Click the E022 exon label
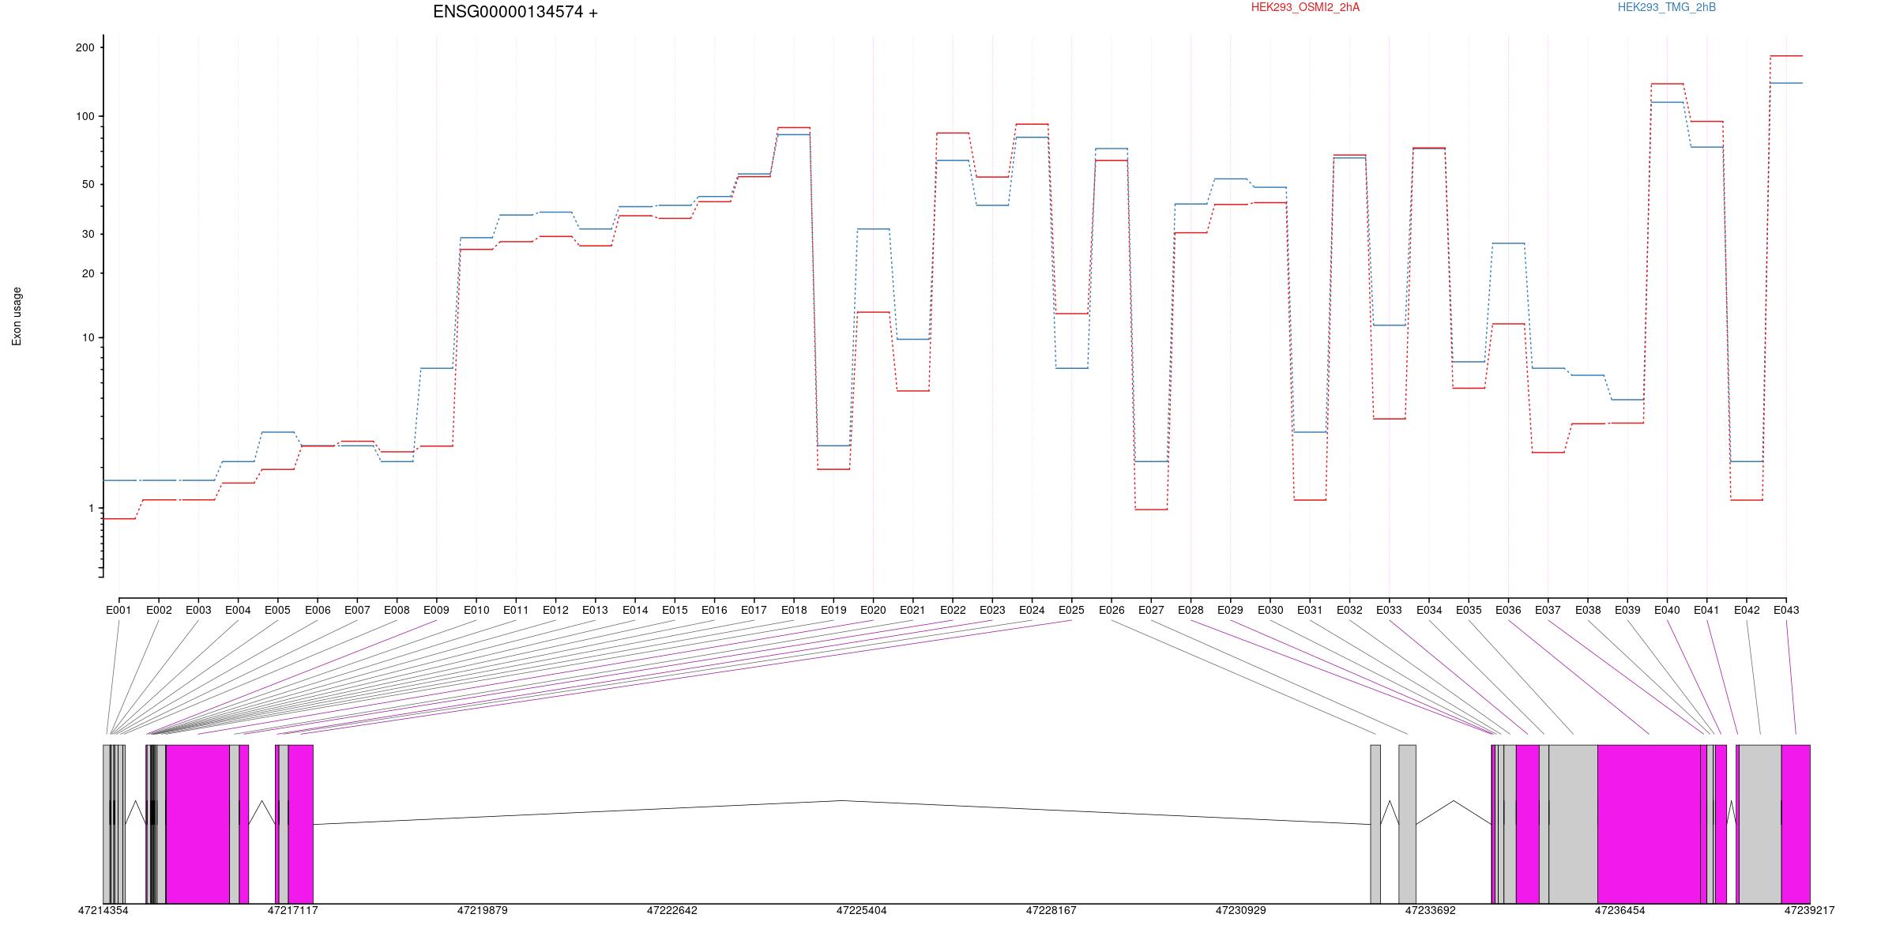 tap(953, 610)
